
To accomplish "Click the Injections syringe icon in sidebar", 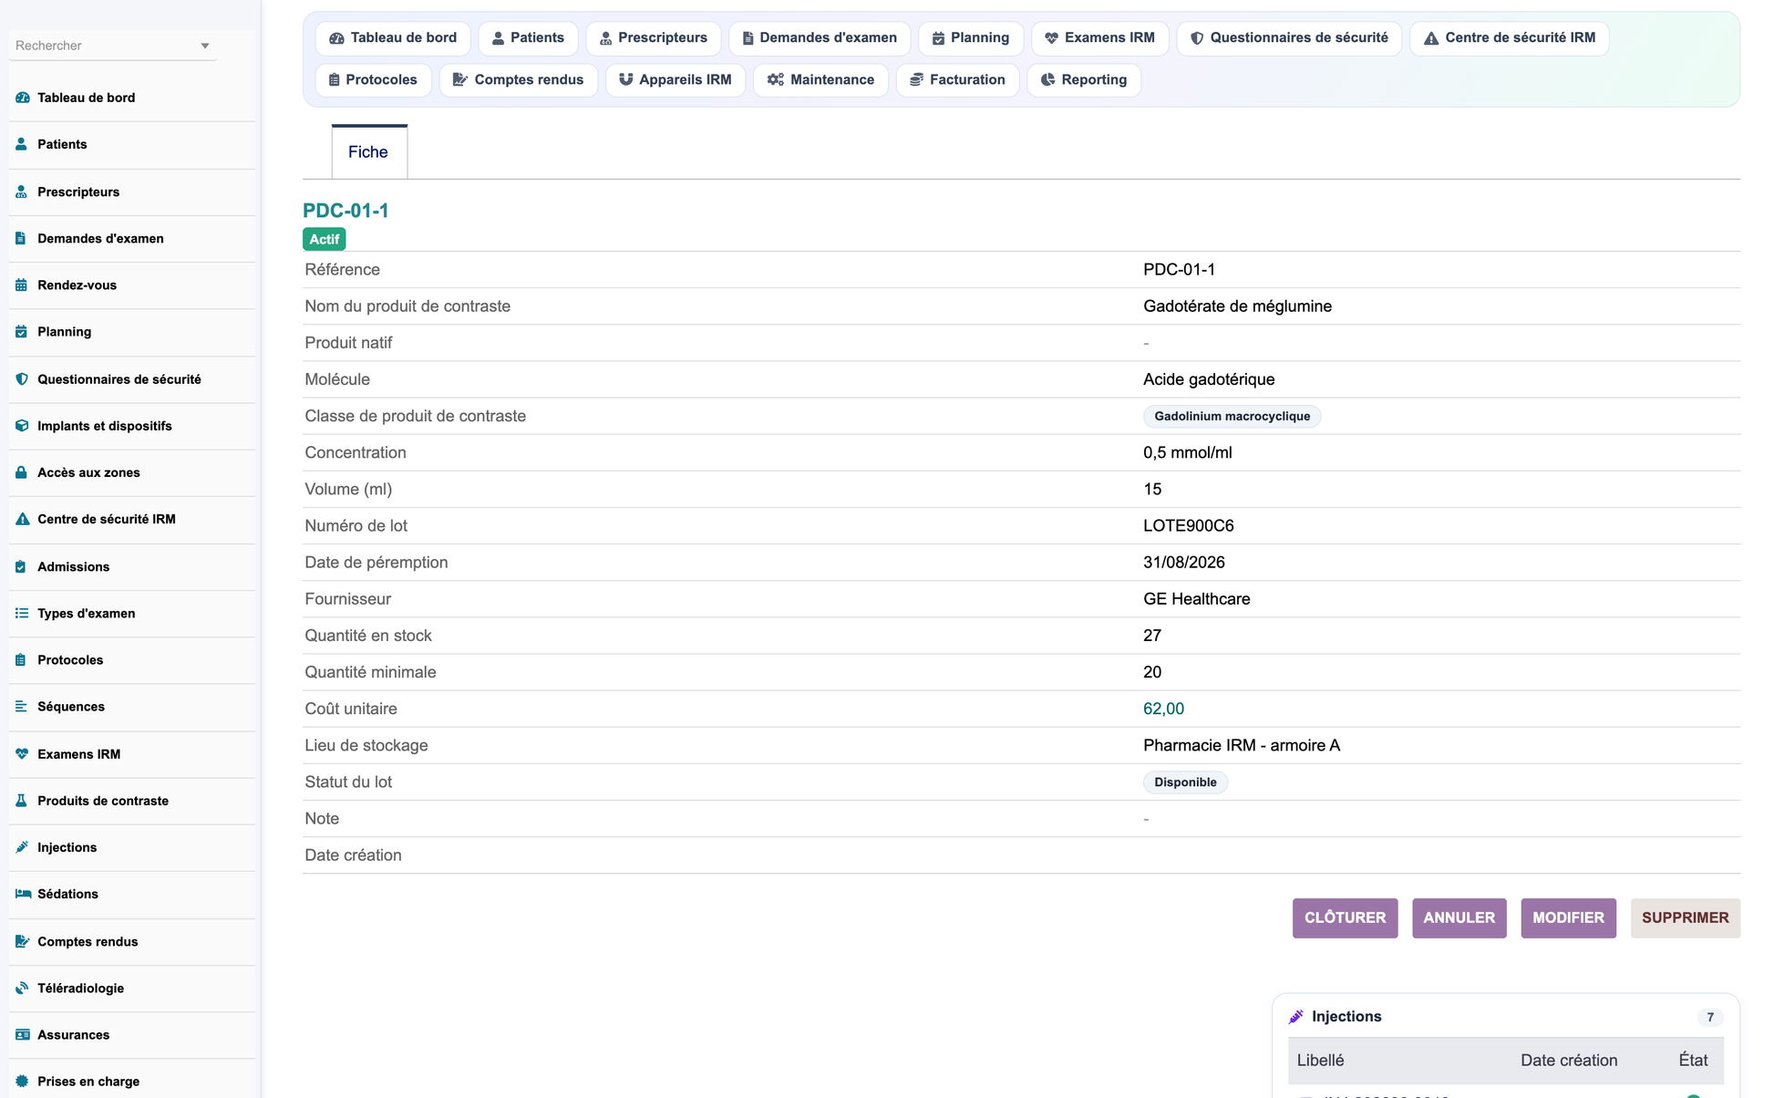I will click(22, 847).
